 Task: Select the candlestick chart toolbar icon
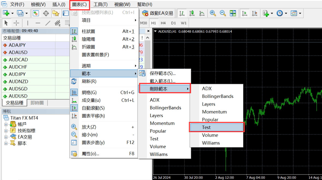click(x=192, y=13)
